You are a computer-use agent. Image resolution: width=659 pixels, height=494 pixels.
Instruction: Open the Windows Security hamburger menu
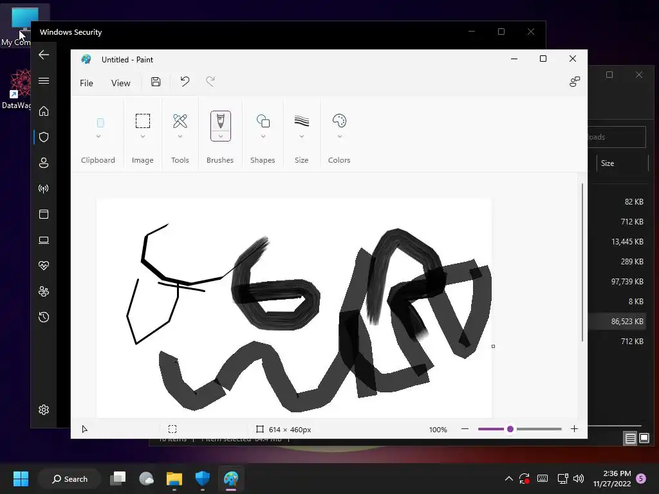coord(44,80)
